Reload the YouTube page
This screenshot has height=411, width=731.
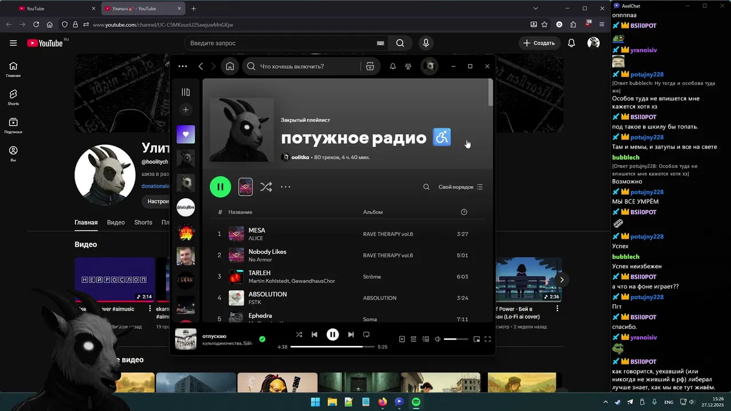36,25
